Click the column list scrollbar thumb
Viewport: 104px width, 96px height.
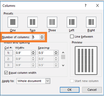point(63,57)
